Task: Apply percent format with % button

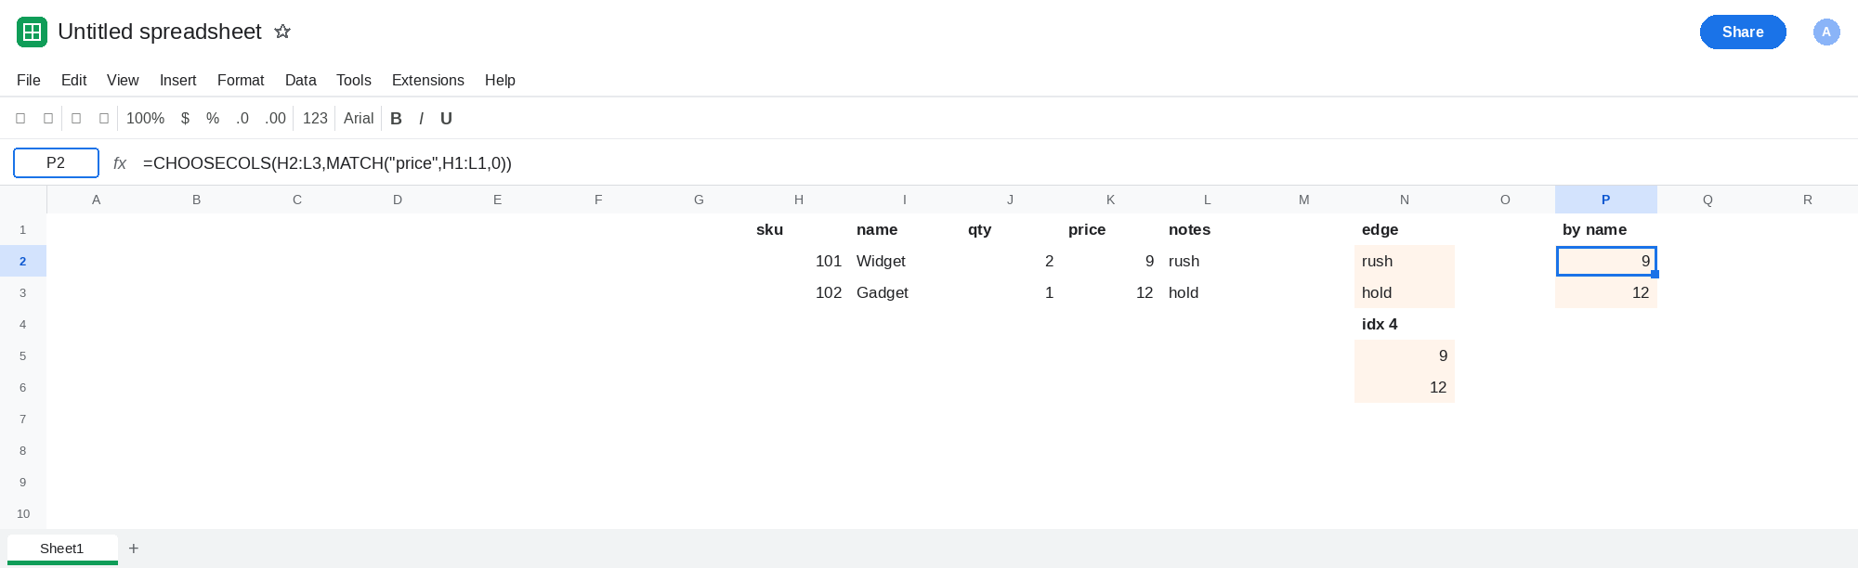Action: (213, 118)
